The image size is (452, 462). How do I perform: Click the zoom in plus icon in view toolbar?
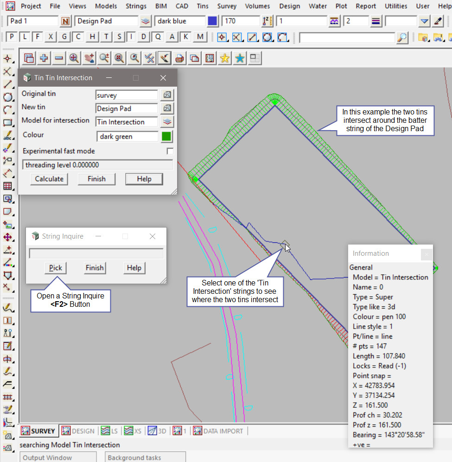coord(44,58)
